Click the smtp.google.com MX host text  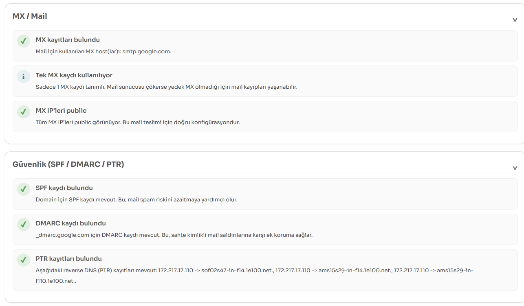pos(147,52)
